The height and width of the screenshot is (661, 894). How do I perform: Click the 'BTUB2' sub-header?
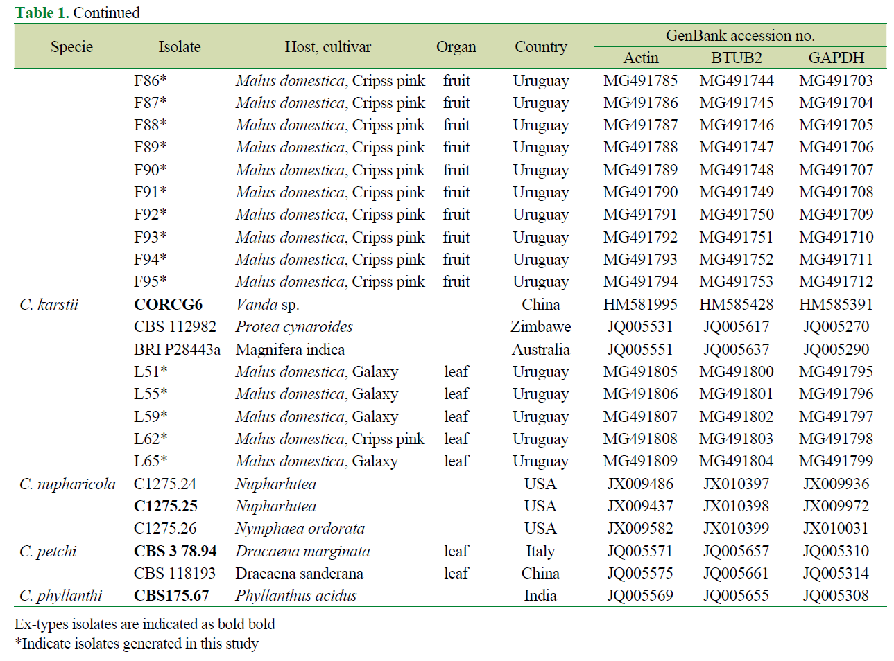737,58
